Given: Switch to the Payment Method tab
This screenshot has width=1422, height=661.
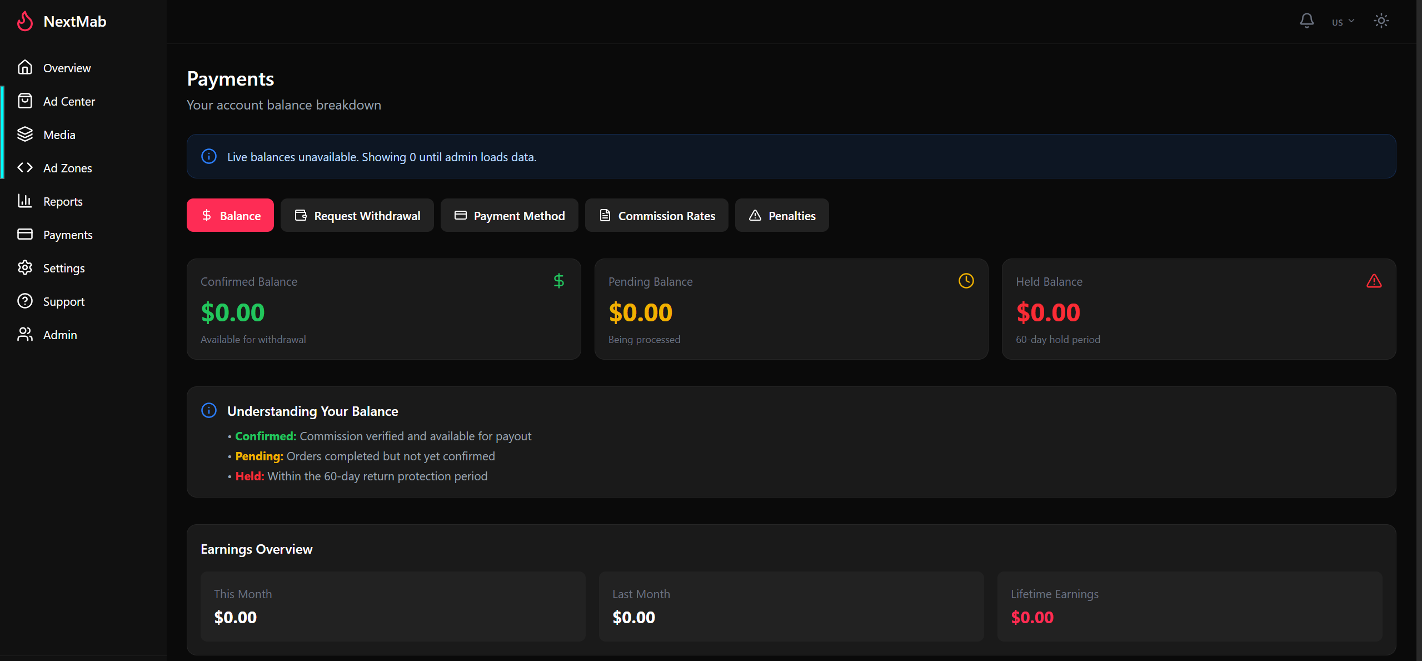Looking at the screenshot, I should pyautogui.click(x=509, y=215).
